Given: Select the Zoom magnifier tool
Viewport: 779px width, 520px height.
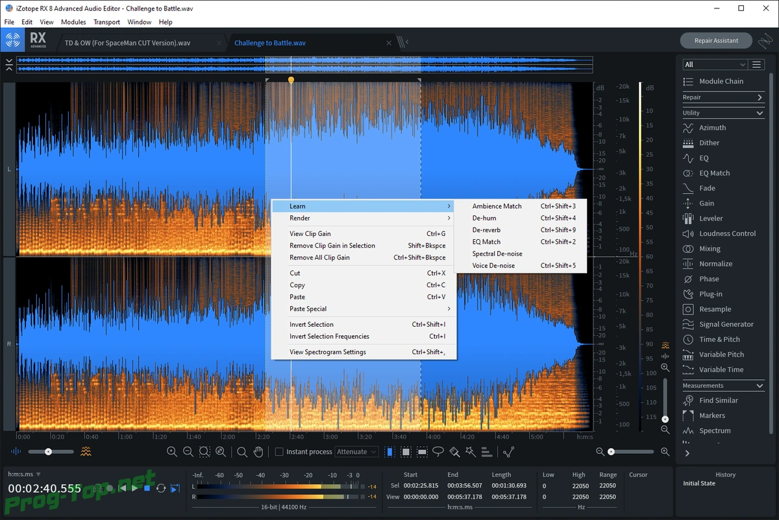Looking at the screenshot, I should [242, 452].
